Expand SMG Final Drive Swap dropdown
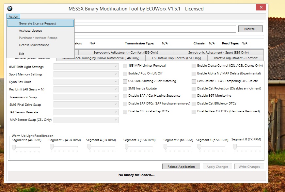 coord(86,104)
